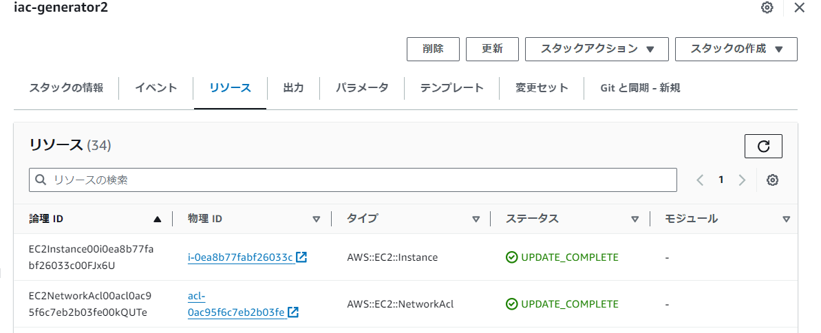Image resolution: width=821 pixels, height=333 pixels.
Task: Sort by 論理 ID column arrow
Action: (x=158, y=219)
